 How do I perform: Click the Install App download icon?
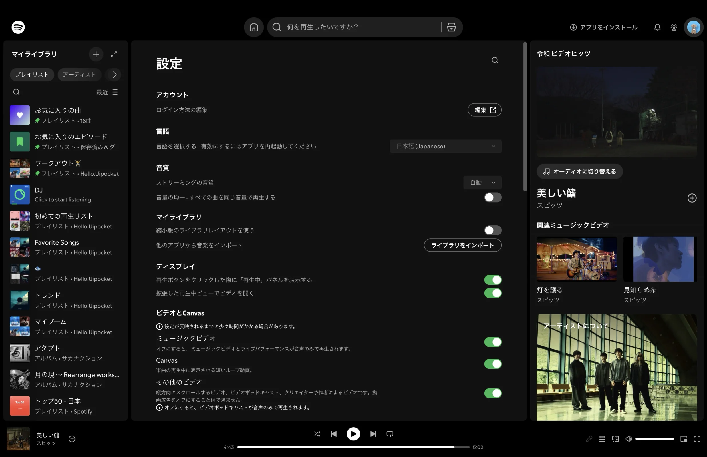573,27
